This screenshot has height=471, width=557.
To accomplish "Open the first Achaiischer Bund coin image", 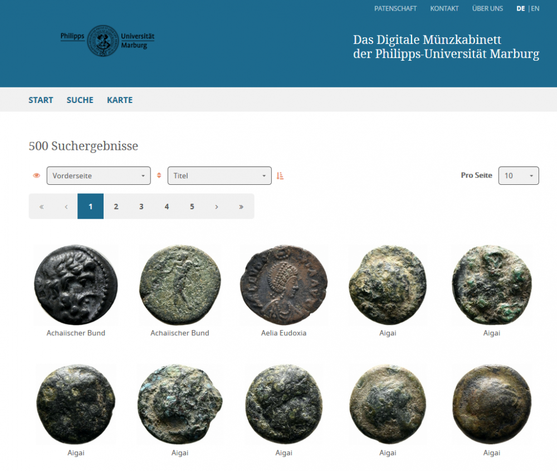I will pyautogui.click(x=76, y=284).
